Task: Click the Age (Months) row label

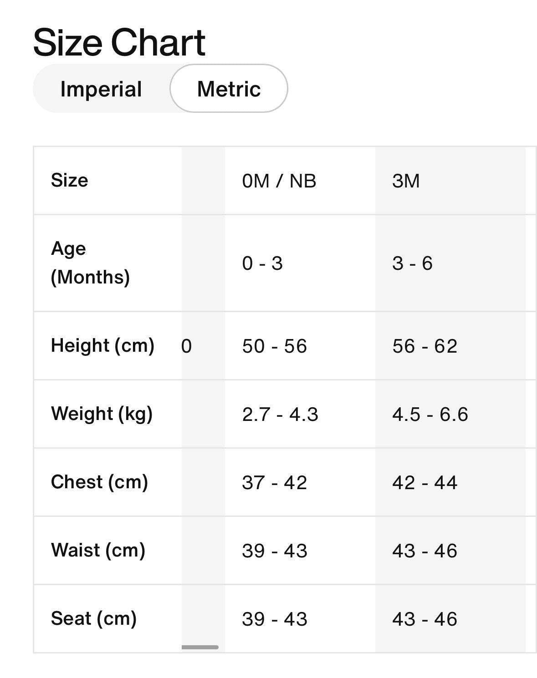Action: click(x=89, y=262)
